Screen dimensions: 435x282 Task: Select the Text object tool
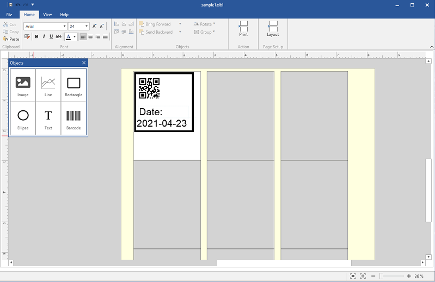tap(48, 118)
